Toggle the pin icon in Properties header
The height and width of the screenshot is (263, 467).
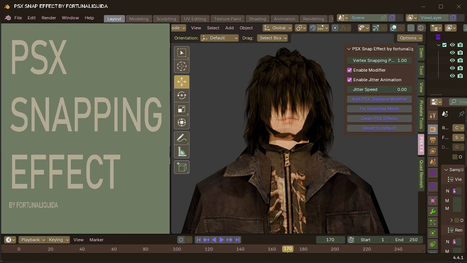point(462,114)
